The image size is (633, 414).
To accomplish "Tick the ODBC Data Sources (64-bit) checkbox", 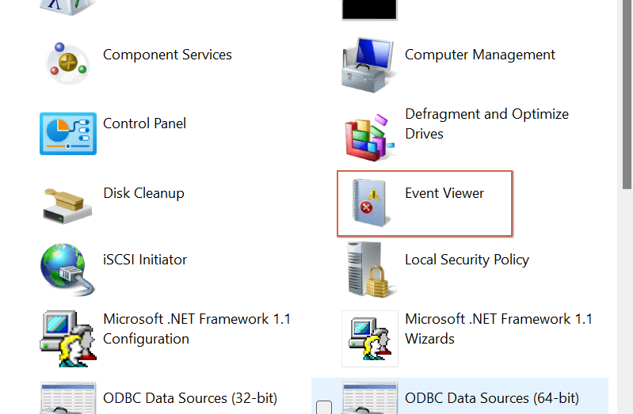I will pos(324,408).
